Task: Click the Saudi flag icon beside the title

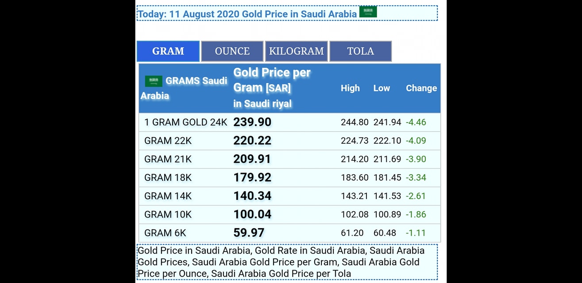Action: click(368, 12)
